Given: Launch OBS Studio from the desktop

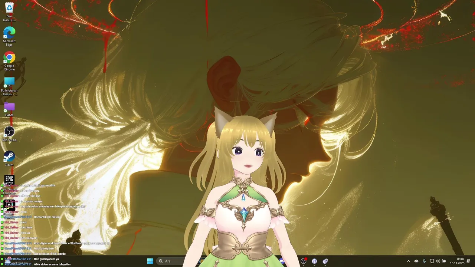Looking at the screenshot, I should click(9, 134).
